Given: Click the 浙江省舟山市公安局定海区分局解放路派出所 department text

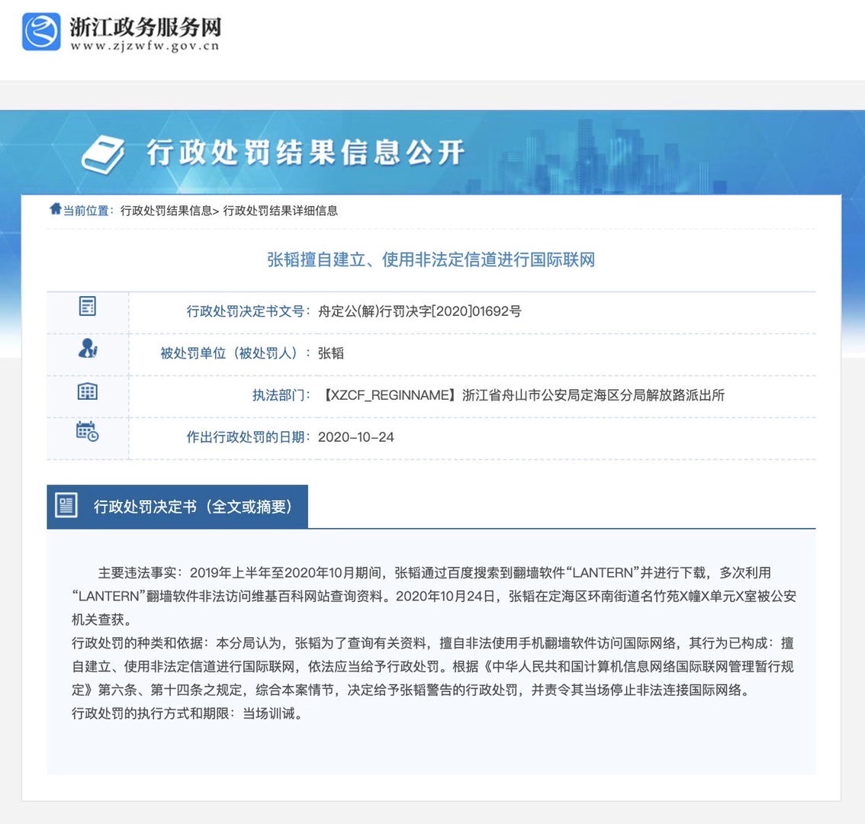Looking at the screenshot, I should 593,395.
